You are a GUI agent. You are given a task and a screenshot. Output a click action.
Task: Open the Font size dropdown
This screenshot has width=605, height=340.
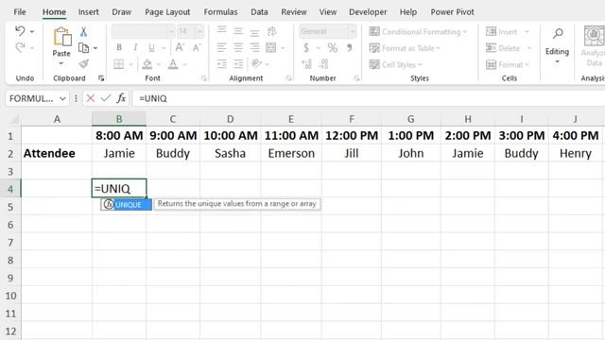tap(199, 31)
